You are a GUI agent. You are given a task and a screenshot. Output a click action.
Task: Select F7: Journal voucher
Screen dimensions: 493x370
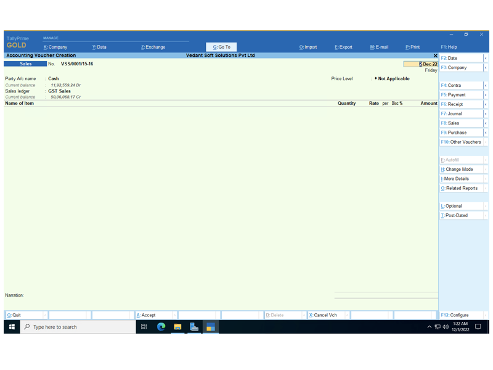(461, 114)
